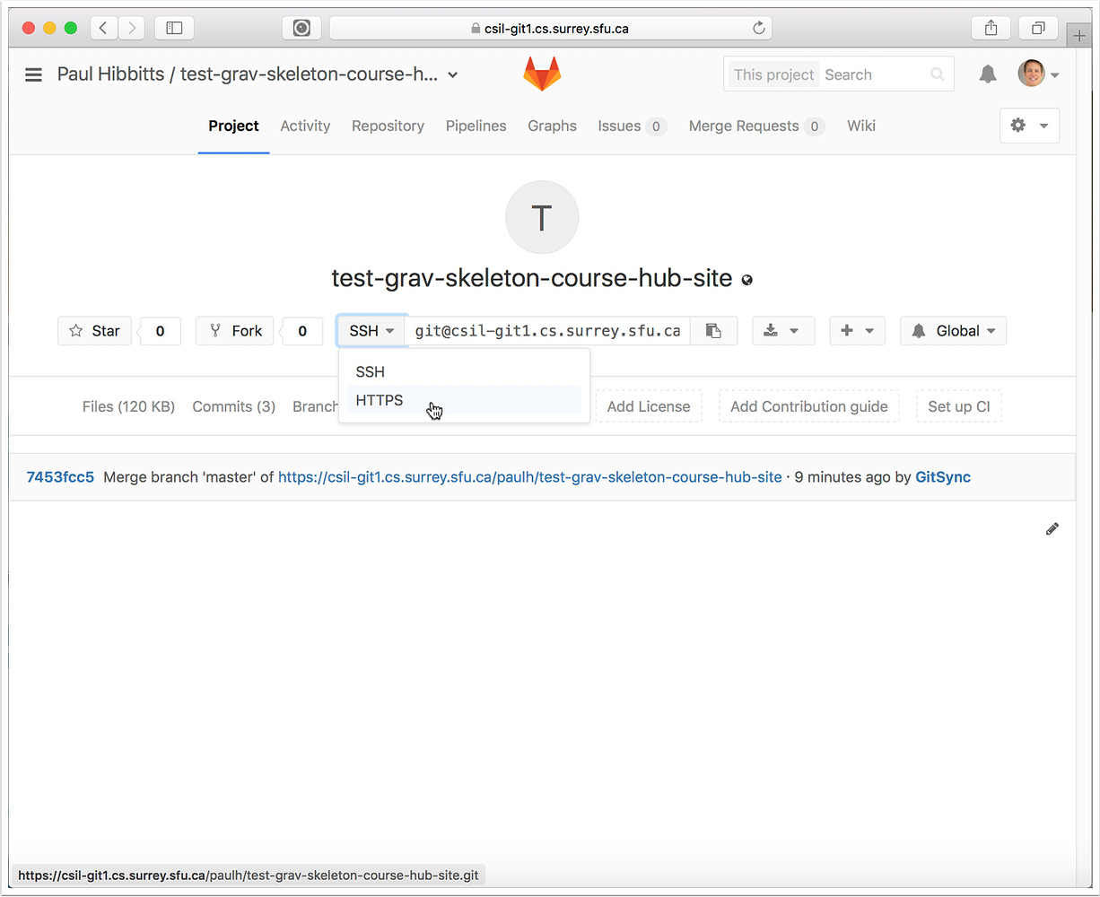Image resolution: width=1100 pixels, height=897 pixels.
Task: Click the Safari share icon
Action: [x=991, y=28]
